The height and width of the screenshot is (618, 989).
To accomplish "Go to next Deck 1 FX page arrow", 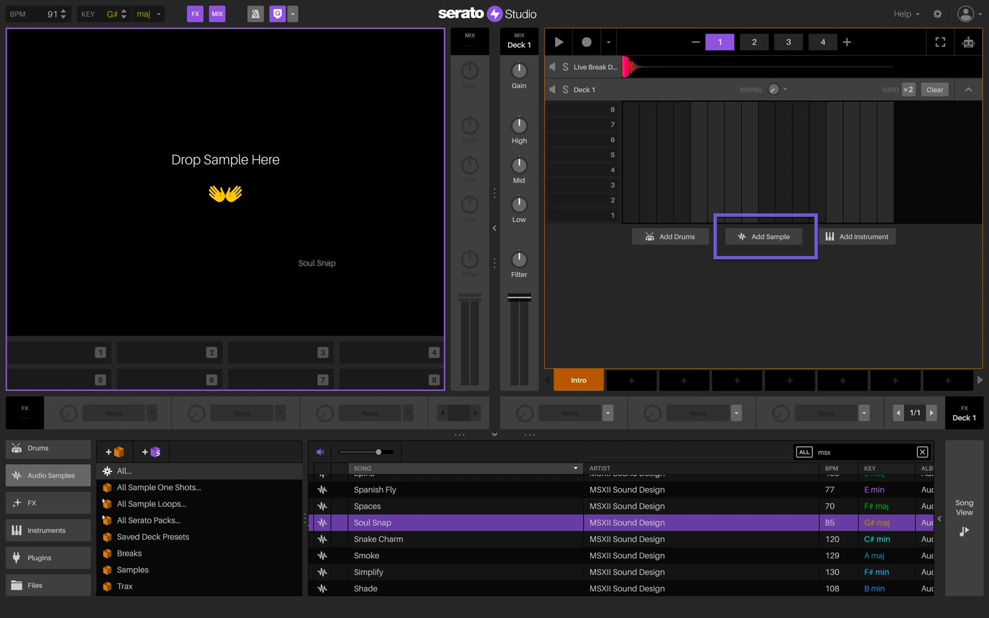I will tap(932, 413).
